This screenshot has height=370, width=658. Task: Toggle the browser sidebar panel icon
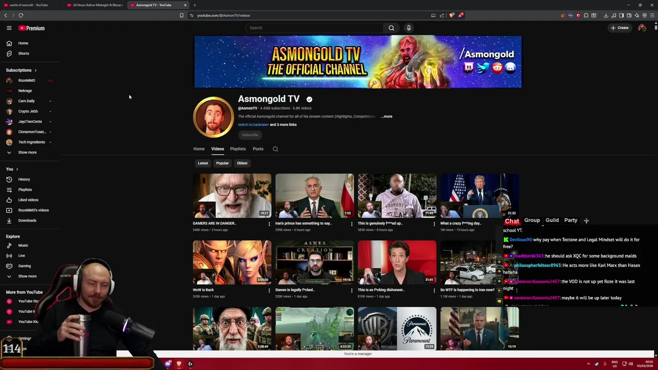621,15
